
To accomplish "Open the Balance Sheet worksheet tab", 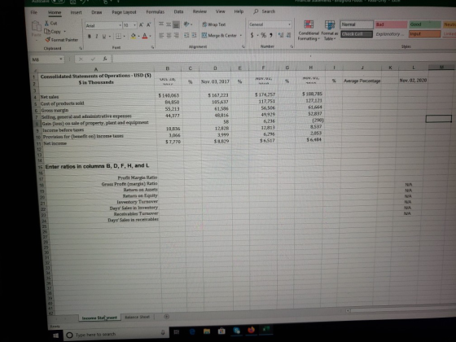I will [x=138, y=317].
